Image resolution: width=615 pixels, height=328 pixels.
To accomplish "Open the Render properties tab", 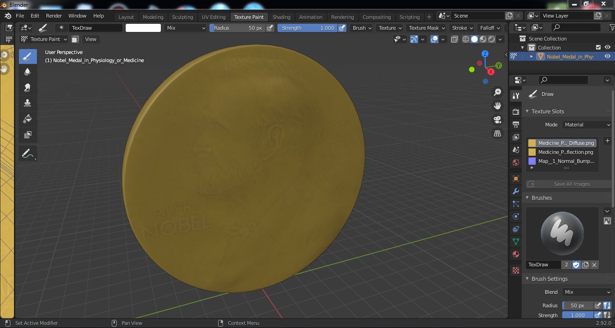I will point(516,112).
